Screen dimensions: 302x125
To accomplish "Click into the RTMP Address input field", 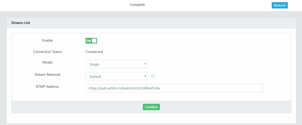I will (174, 88).
